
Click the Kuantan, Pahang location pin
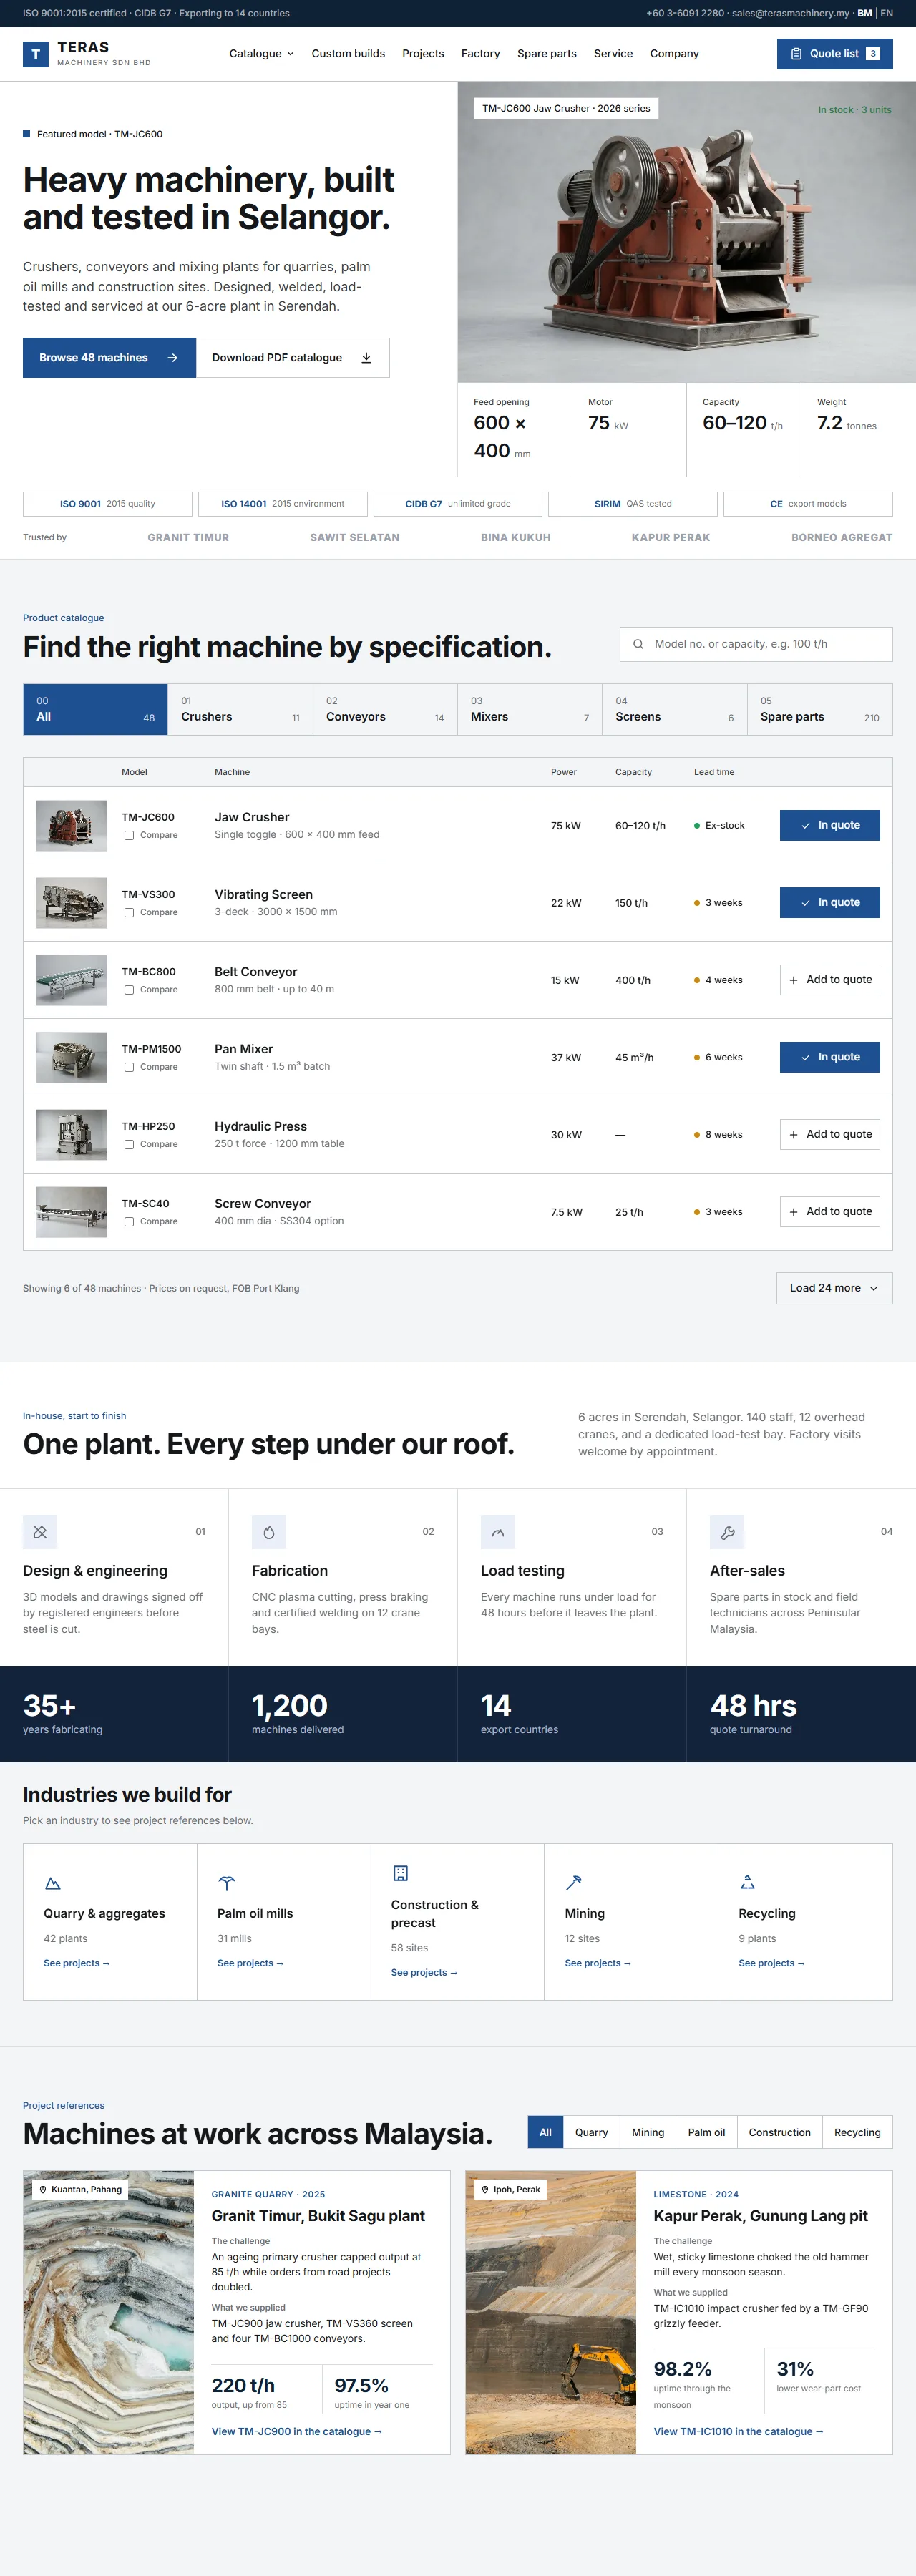43,2189
